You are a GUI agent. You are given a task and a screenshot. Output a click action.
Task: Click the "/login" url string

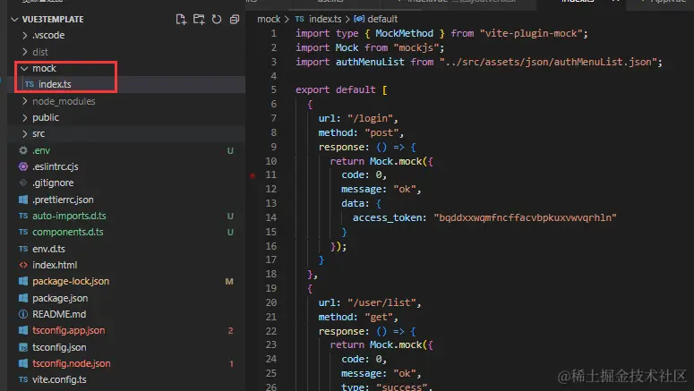(x=370, y=118)
